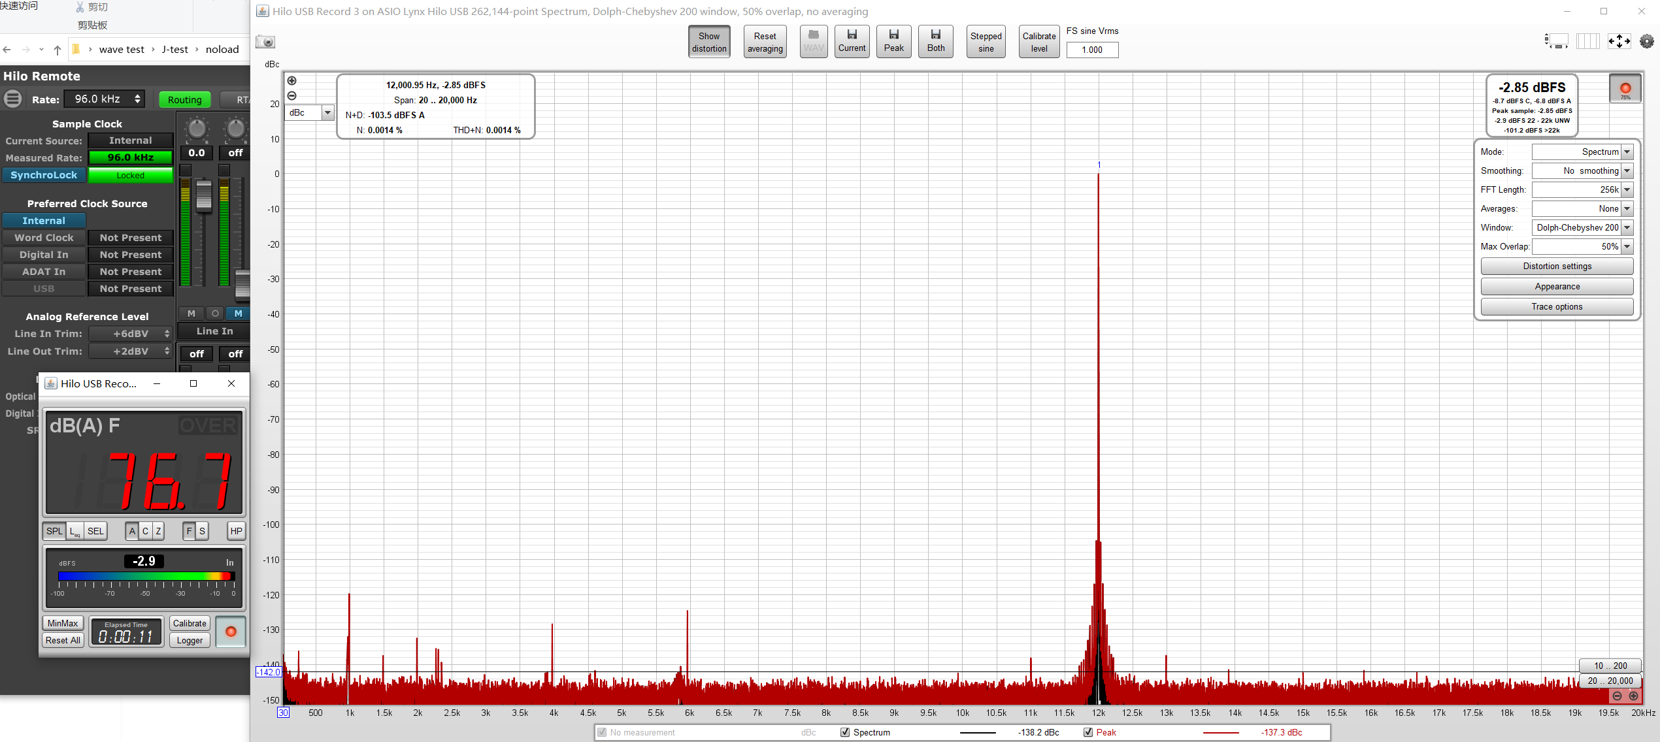Click Calibrate on the SPL meter
This screenshot has width=1660, height=742.
[x=190, y=623]
